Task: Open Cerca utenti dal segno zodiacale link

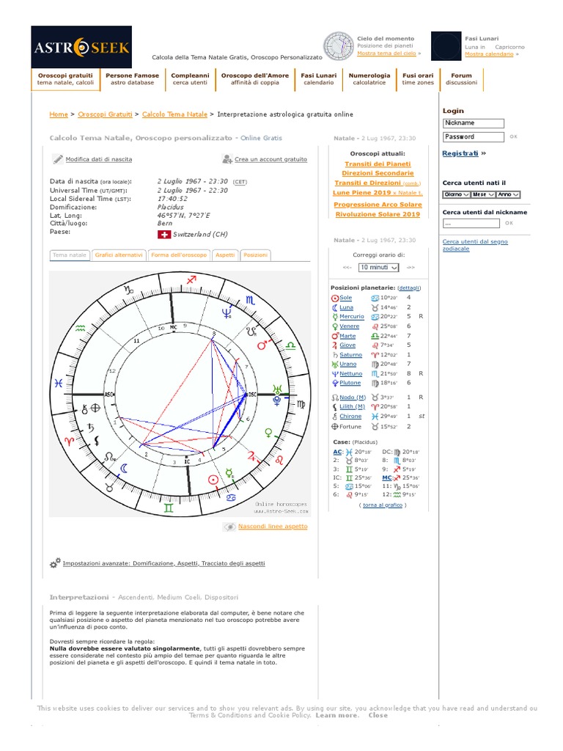Action: (x=475, y=245)
